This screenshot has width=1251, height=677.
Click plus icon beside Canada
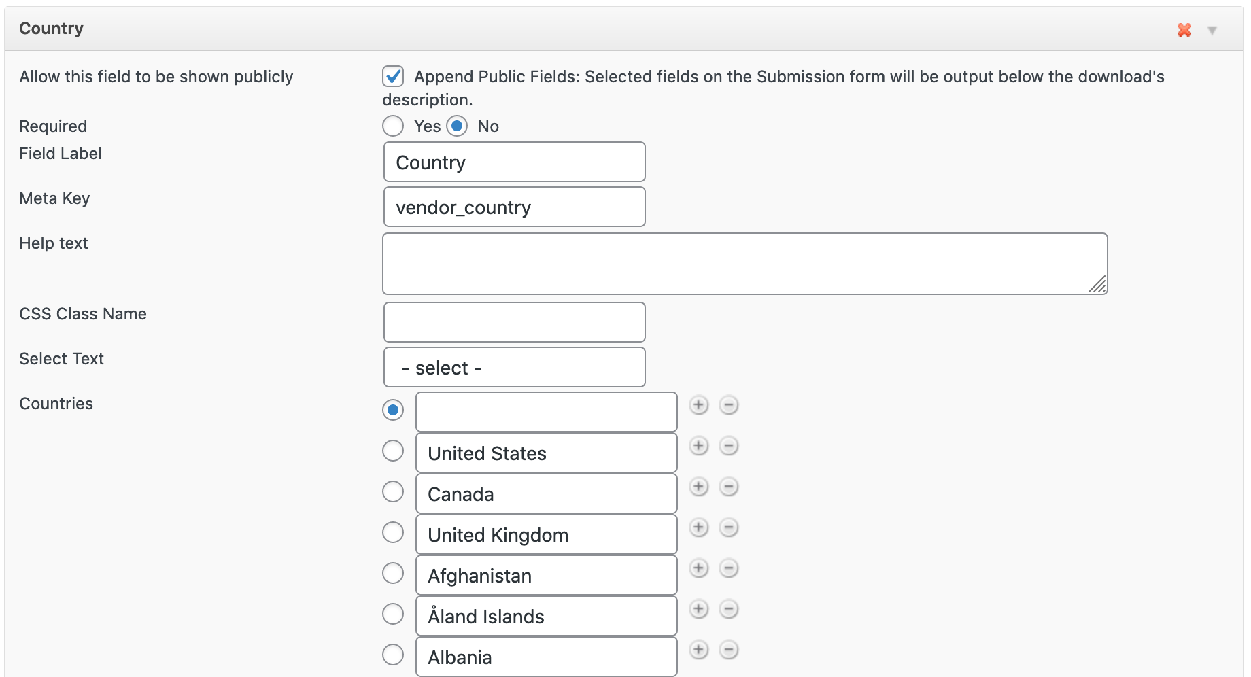698,487
